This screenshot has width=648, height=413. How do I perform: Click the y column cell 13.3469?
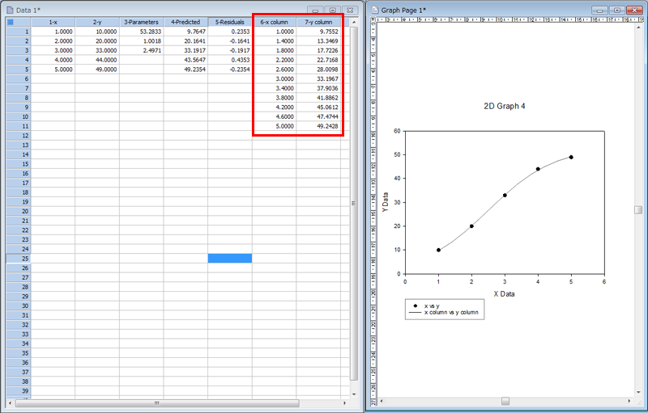[318, 41]
